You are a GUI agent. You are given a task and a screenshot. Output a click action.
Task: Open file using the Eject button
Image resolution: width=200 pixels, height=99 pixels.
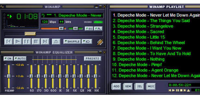click(x=56, y=42)
